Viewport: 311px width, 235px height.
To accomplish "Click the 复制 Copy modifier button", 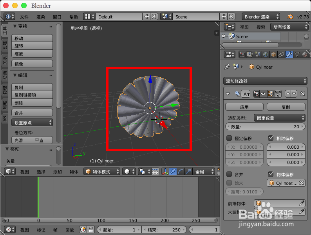I will [286, 107].
